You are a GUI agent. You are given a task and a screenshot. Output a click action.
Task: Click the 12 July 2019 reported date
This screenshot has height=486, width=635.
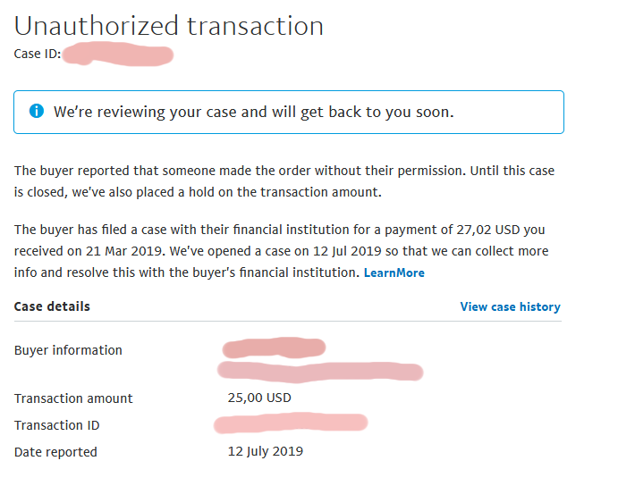click(266, 451)
